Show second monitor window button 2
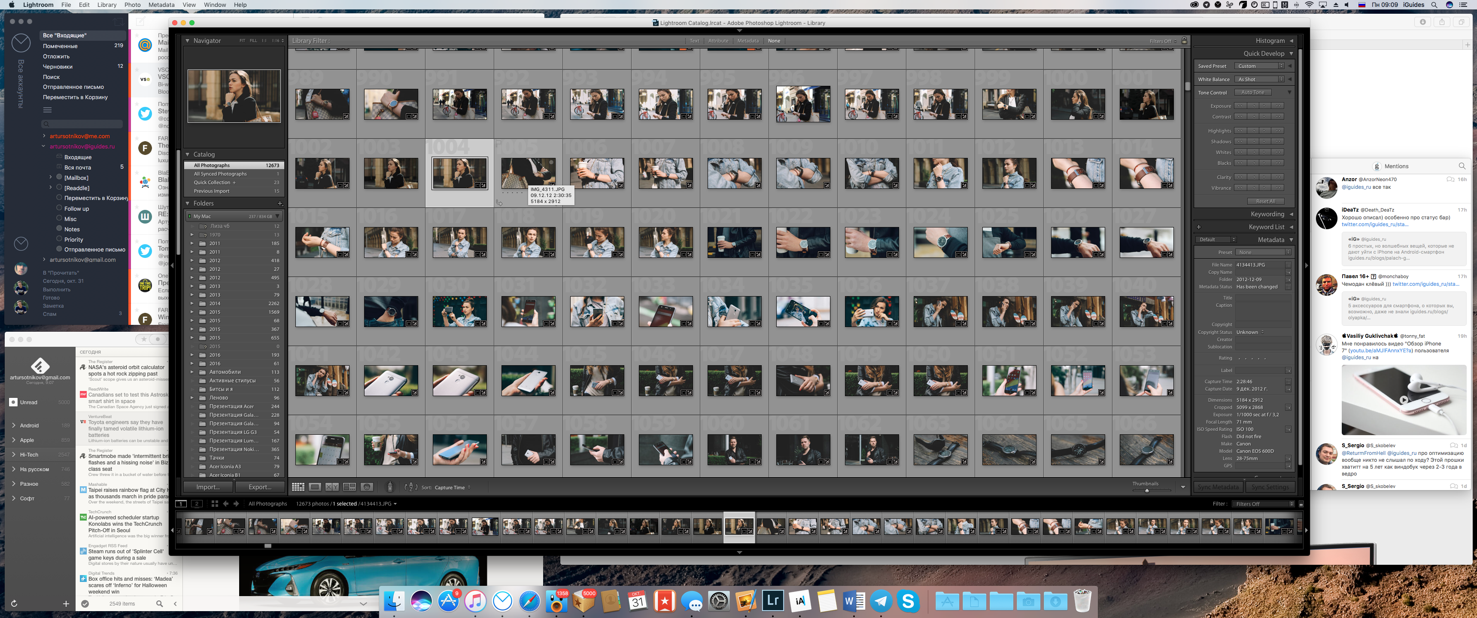The width and height of the screenshot is (1477, 618). point(197,503)
